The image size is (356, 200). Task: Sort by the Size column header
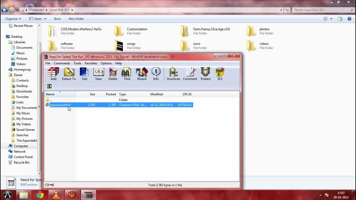86,94
